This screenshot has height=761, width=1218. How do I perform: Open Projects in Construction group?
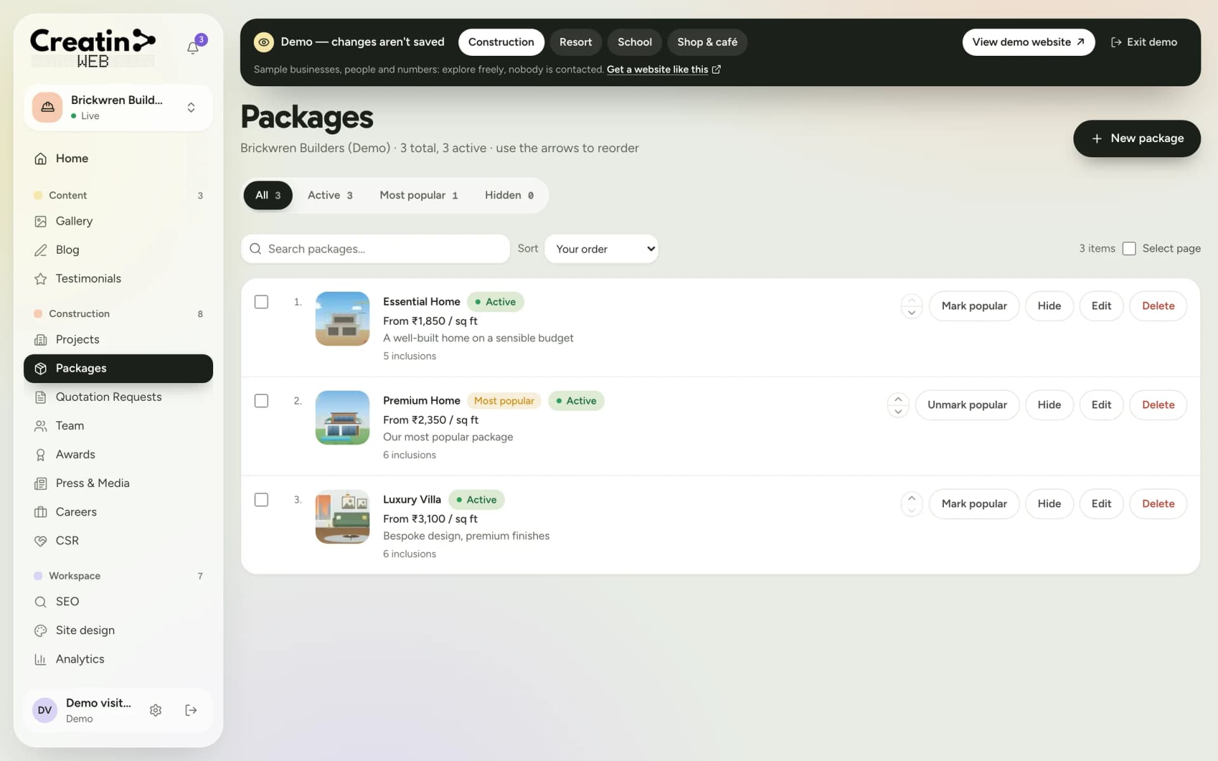[x=118, y=339]
